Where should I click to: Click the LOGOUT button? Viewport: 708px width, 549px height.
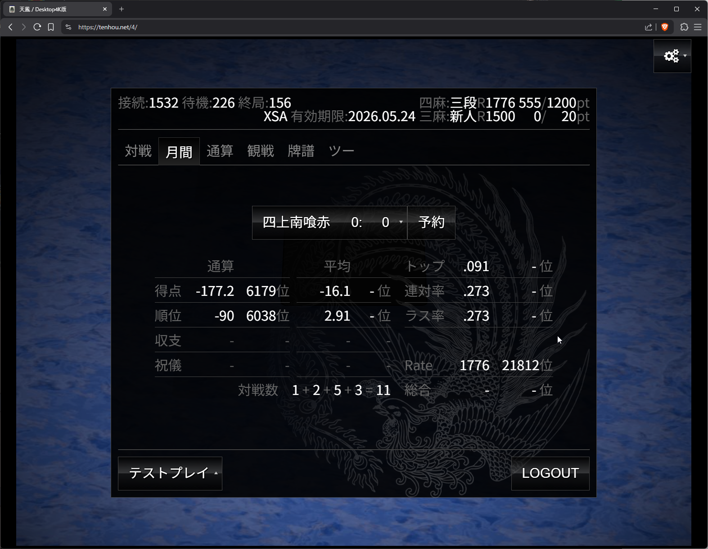[550, 473]
